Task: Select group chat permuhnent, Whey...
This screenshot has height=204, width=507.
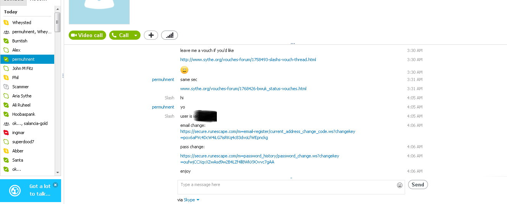Action: coord(27,32)
